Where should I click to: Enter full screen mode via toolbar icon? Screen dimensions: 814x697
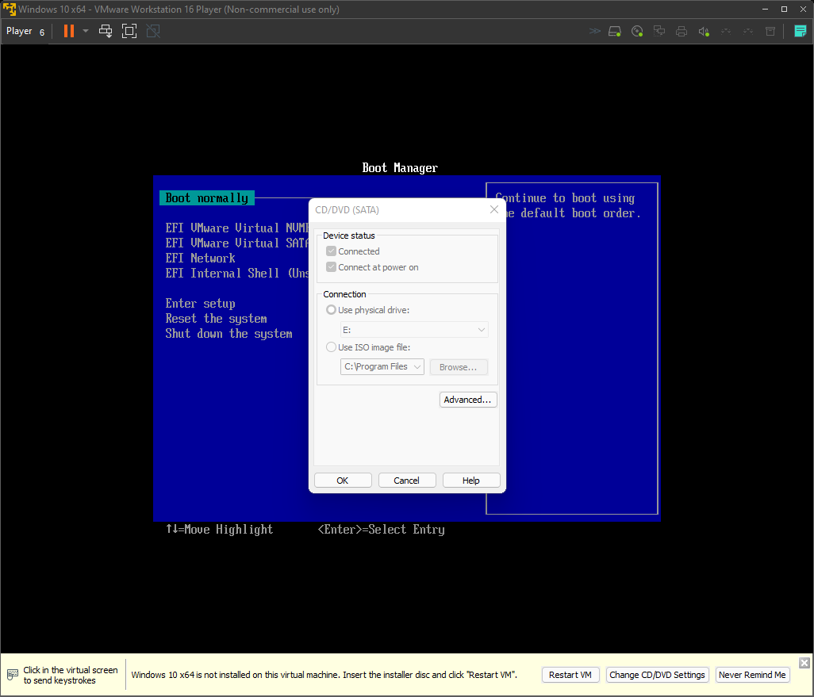(x=129, y=31)
